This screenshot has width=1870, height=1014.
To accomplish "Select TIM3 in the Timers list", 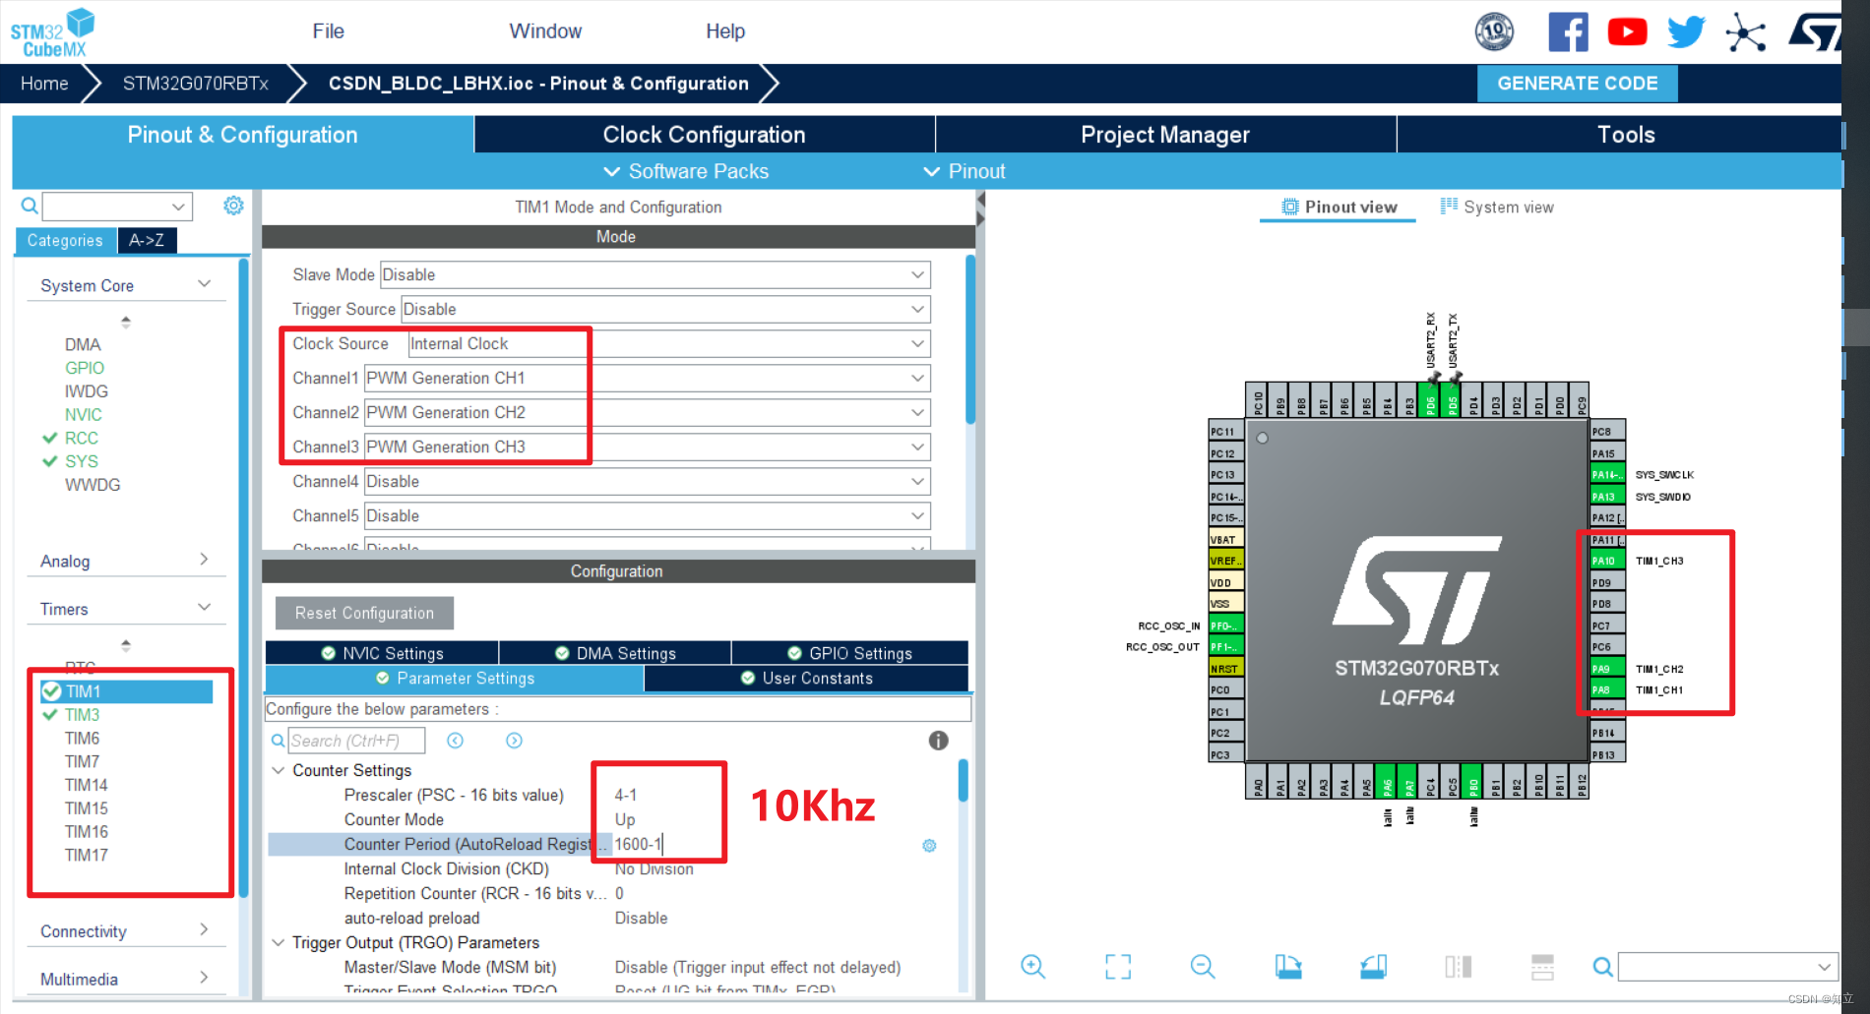I will (82, 715).
